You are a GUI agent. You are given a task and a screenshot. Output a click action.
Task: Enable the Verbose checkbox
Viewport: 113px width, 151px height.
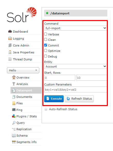click(45, 34)
